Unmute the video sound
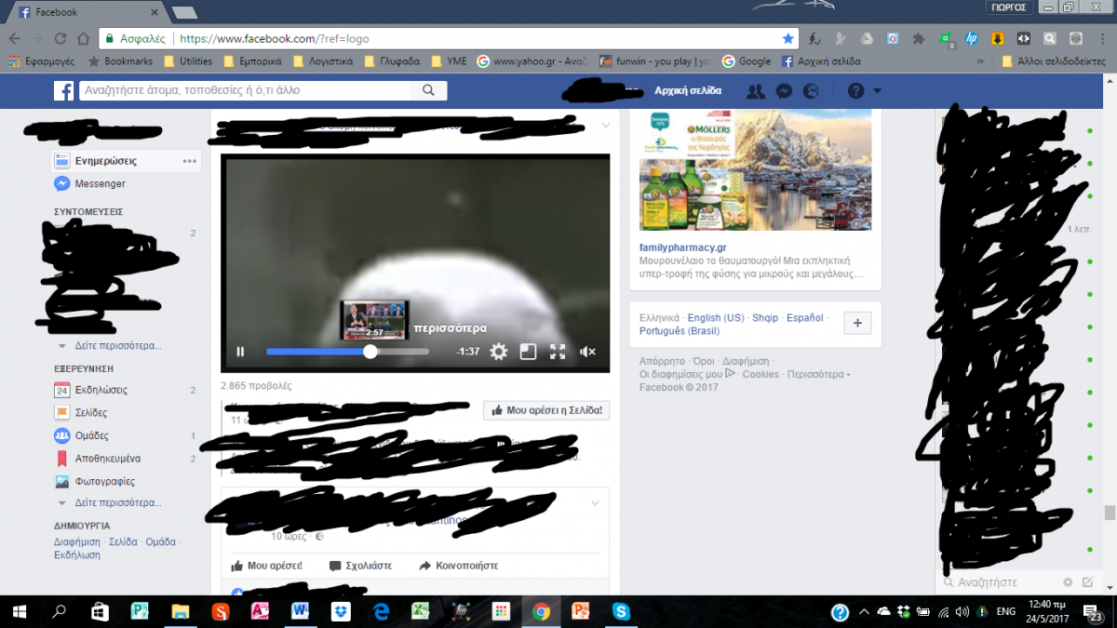The height and width of the screenshot is (628, 1117). (x=587, y=352)
